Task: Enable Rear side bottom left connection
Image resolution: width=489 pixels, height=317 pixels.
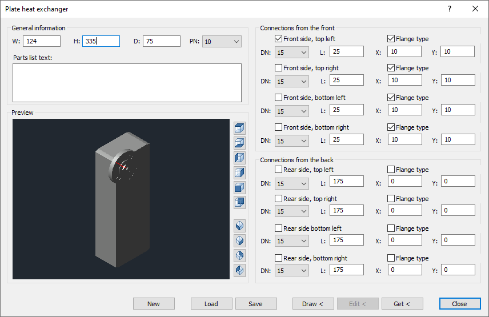Action: (x=279, y=228)
